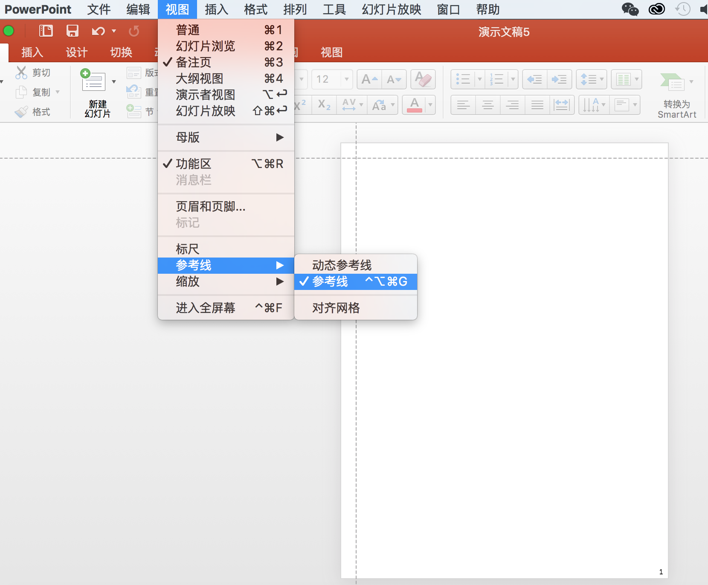Open the font size 12 dropdown
Image resolution: width=708 pixels, height=585 pixels.
pos(347,79)
